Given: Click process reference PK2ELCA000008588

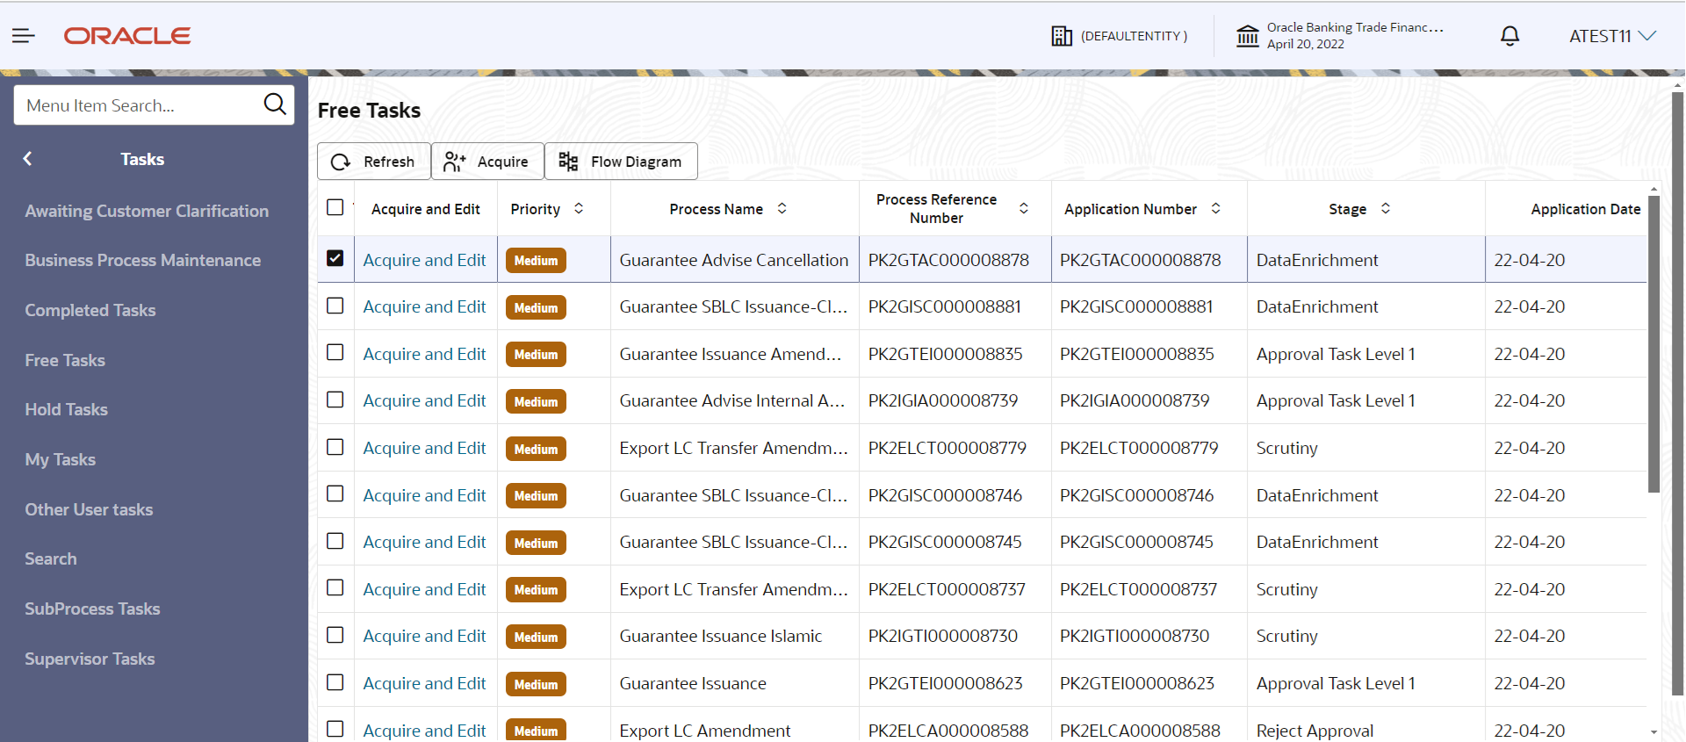Looking at the screenshot, I should point(948,731).
